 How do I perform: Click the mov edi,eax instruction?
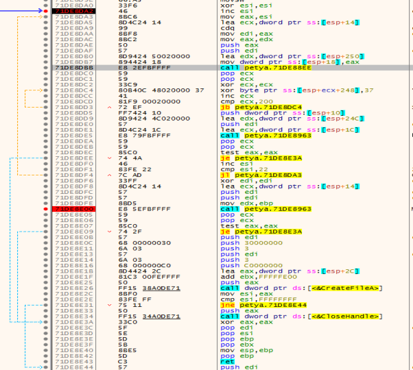(246, 34)
